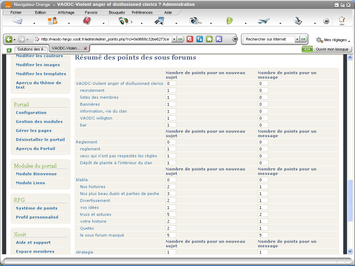Open Aide et support link
This screenshot has width=355, height=266.
[x=33, y=242]
